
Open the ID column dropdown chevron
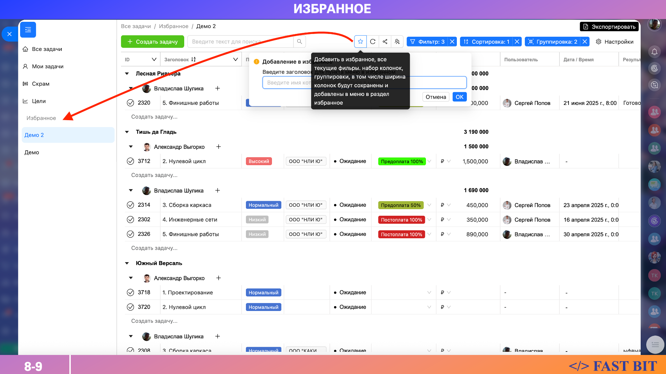[x=154, y=60]
